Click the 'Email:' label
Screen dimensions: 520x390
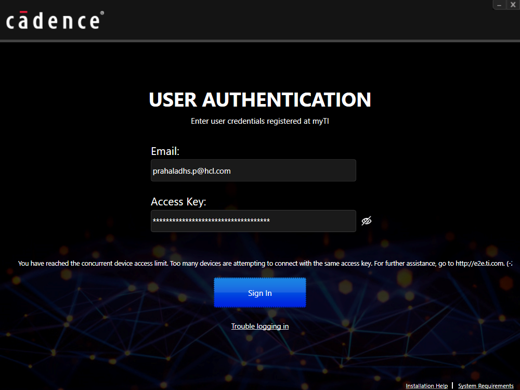165,151
